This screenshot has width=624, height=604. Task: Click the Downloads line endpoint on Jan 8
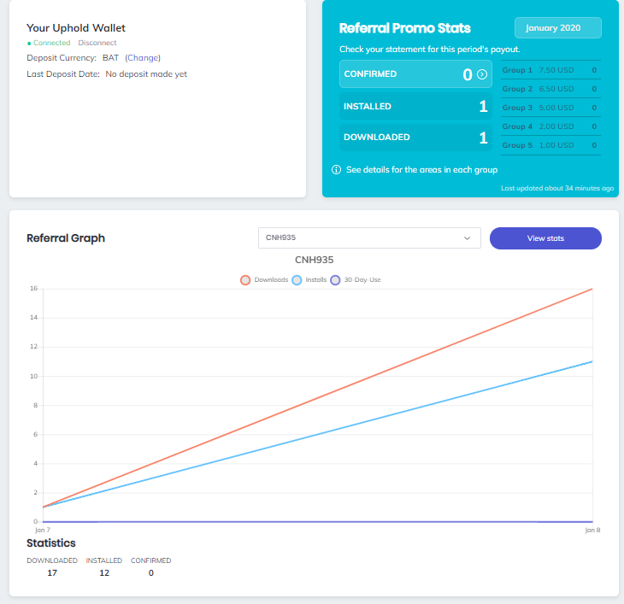(592, 289)
